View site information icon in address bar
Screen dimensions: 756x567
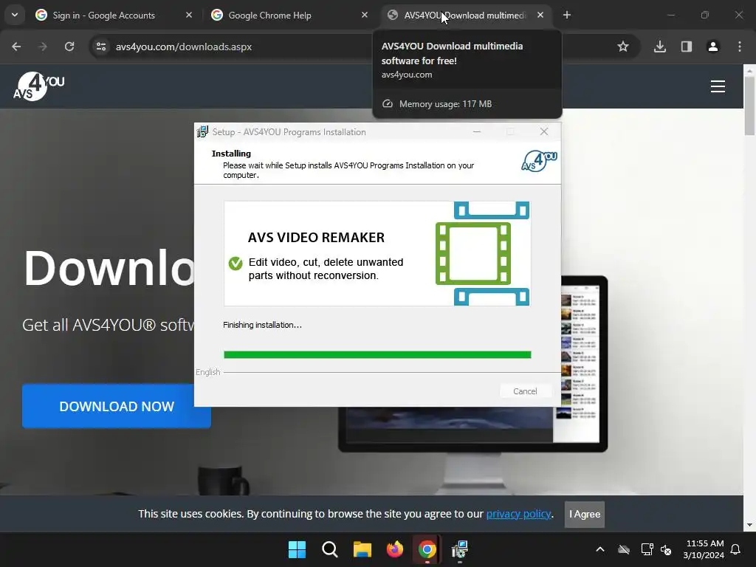pos(101,47)
